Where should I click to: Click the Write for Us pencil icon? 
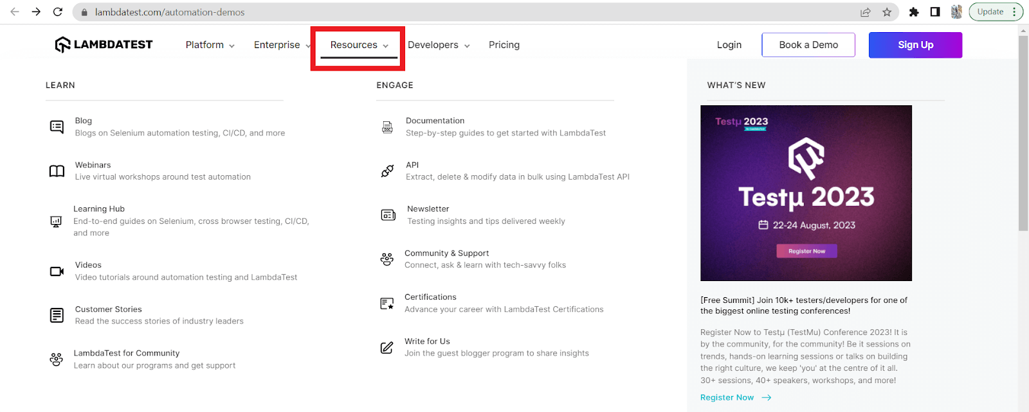387,347
